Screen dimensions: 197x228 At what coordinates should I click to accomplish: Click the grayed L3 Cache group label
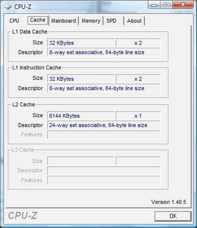click(x=23, y=150)
